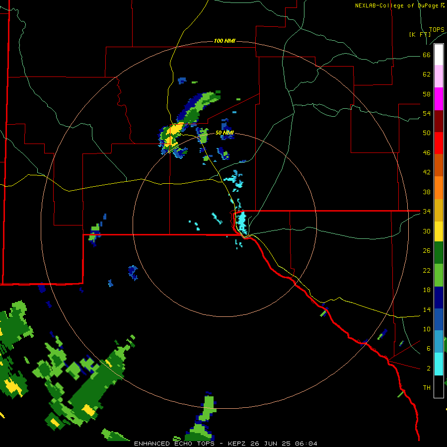The height and width of the screenshot is (447, 447).
Task: Click the '42' legend value
Action: coord(427,172)
